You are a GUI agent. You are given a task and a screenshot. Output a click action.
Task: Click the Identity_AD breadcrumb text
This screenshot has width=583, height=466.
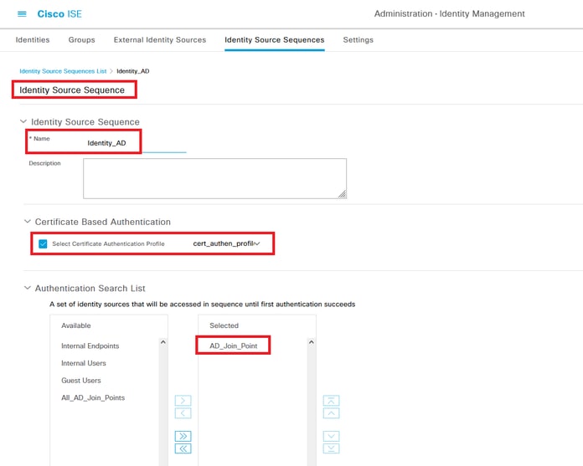pyautogui.click(x=132, y=71)
